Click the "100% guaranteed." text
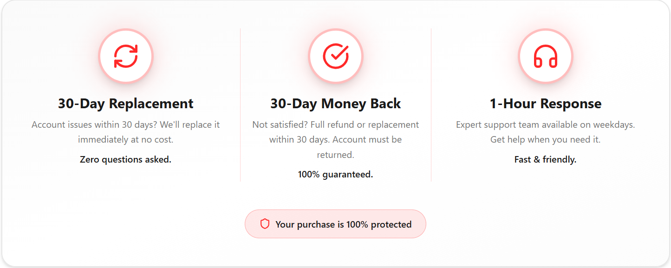Image resolution: width=671 pixels, height=268 pixels. coord(336,174)
